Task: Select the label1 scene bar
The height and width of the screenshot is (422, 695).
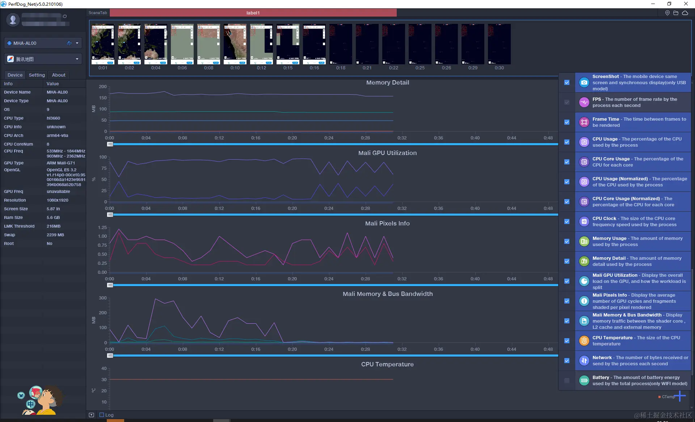Action: tap(253, 13)
